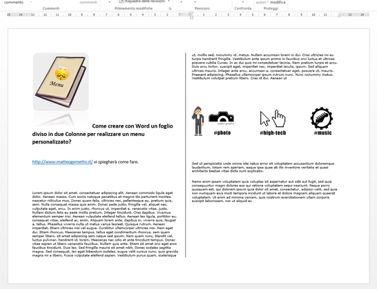
Task: Click the 'Sed ut perspiciatis unde omnis' paragraph
Action: coord(263,167)
